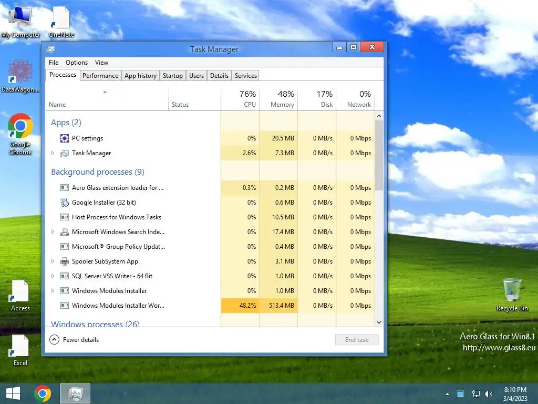Select the 2.6% CPU cell

click(240, 153)
